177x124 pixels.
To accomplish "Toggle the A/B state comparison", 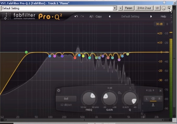I will point(91,16).
